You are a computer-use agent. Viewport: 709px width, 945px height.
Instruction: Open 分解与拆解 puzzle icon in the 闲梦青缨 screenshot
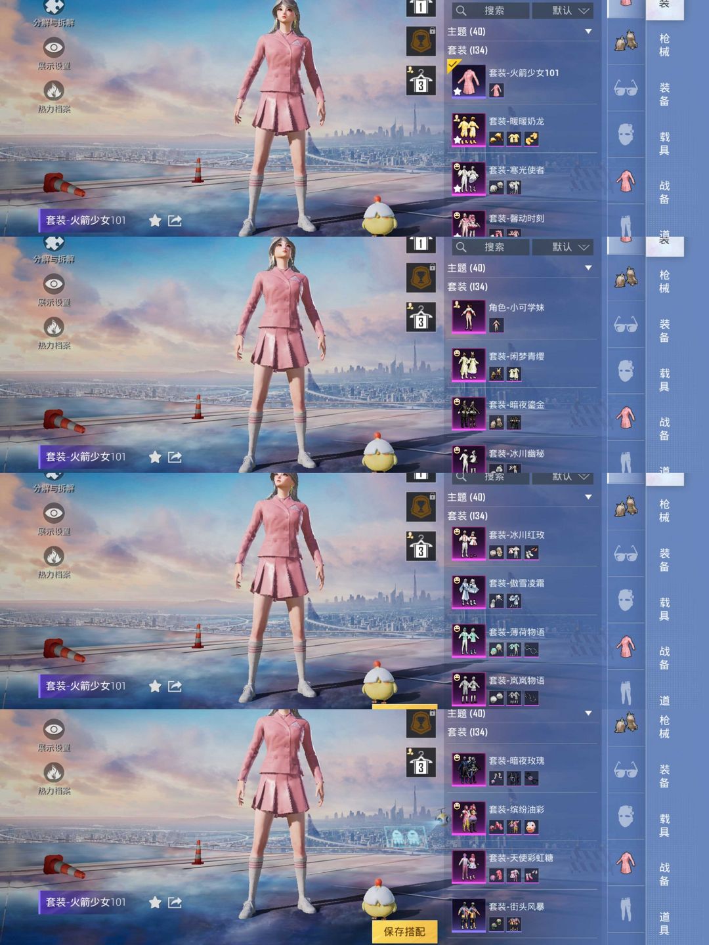point(54,243)
